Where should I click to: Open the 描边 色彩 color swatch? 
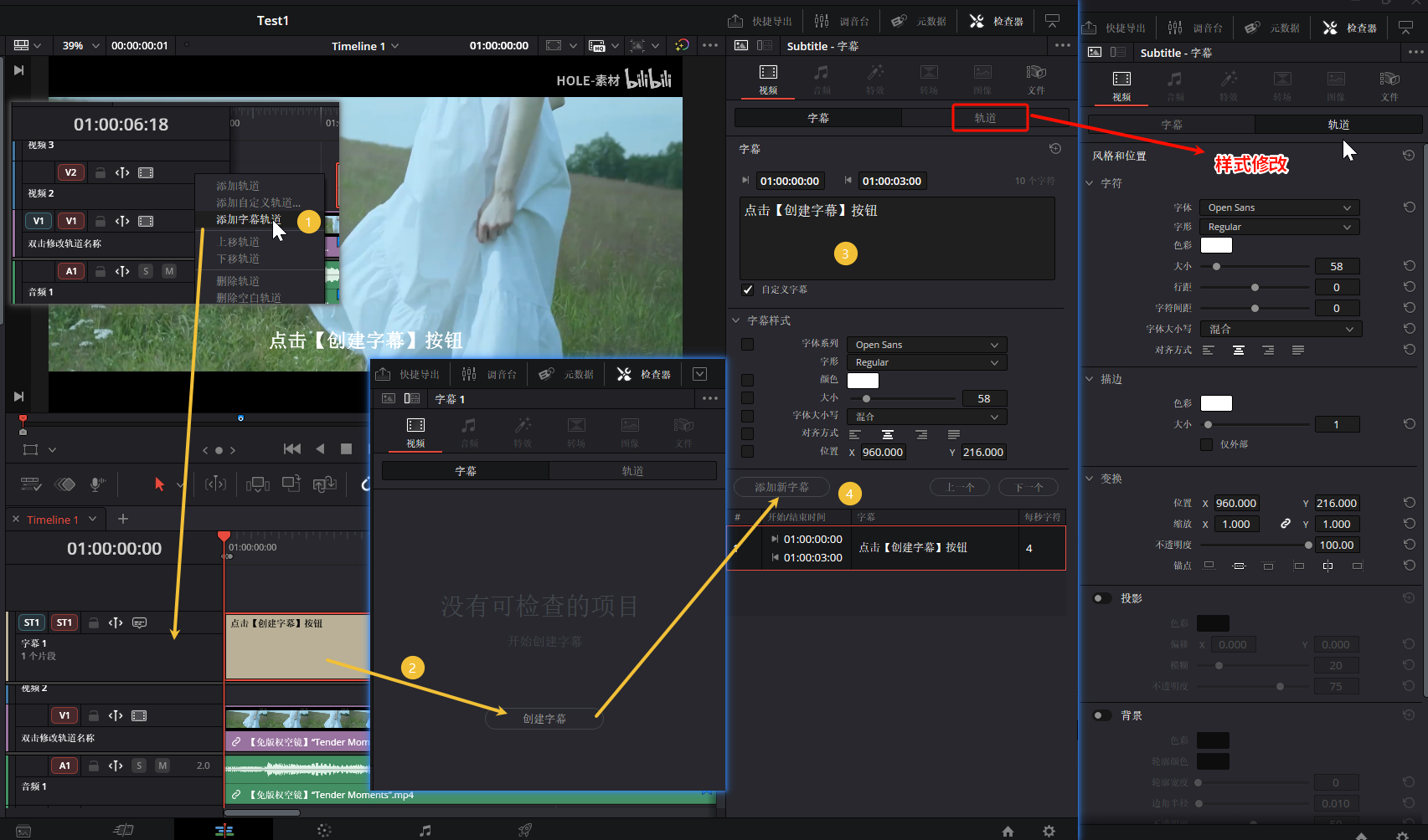(1216, 403)
